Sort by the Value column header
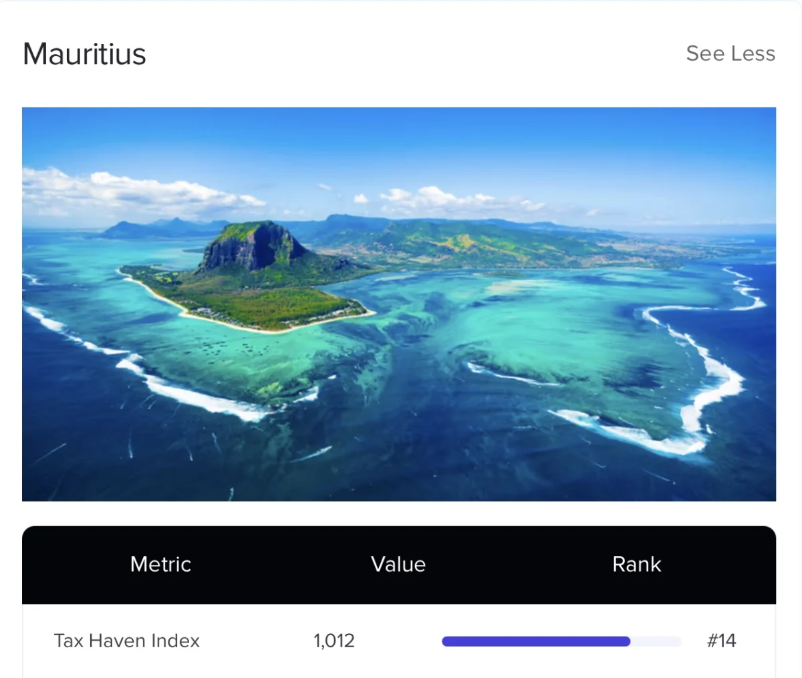The height and width of the screenshot is (678, 802). point(398,564)
